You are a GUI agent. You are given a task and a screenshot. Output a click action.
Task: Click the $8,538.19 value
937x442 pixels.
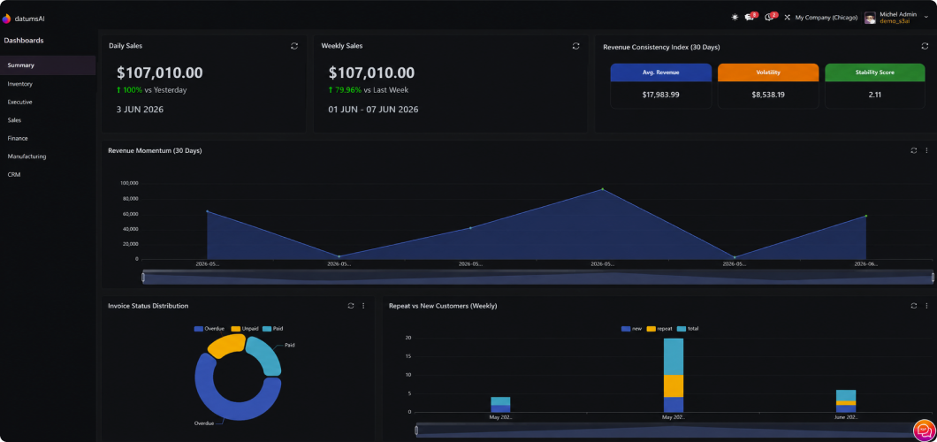point(768,95)
